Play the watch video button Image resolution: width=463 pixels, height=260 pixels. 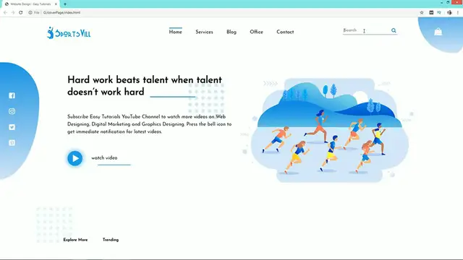click(x=75, y=158)
